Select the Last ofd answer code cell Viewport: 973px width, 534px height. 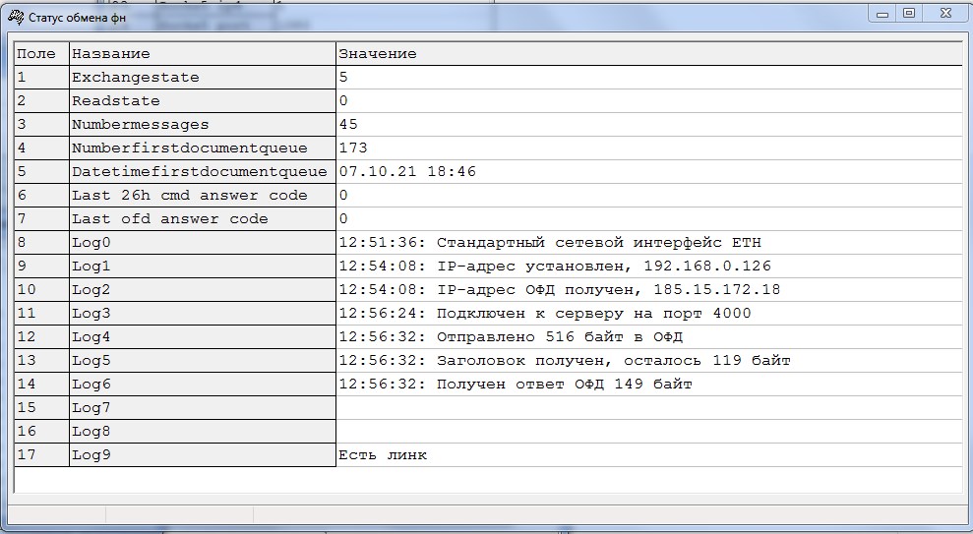[203, 219]
